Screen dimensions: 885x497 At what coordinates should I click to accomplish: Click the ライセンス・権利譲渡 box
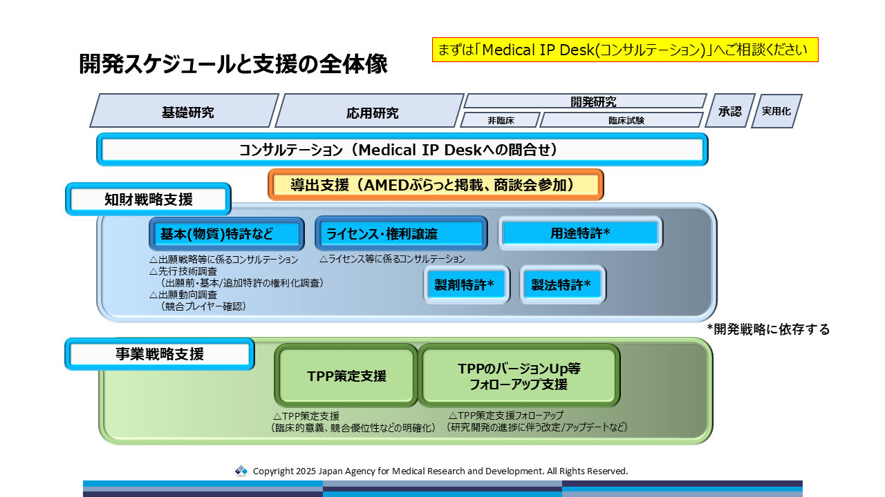[x=402, y=234]
